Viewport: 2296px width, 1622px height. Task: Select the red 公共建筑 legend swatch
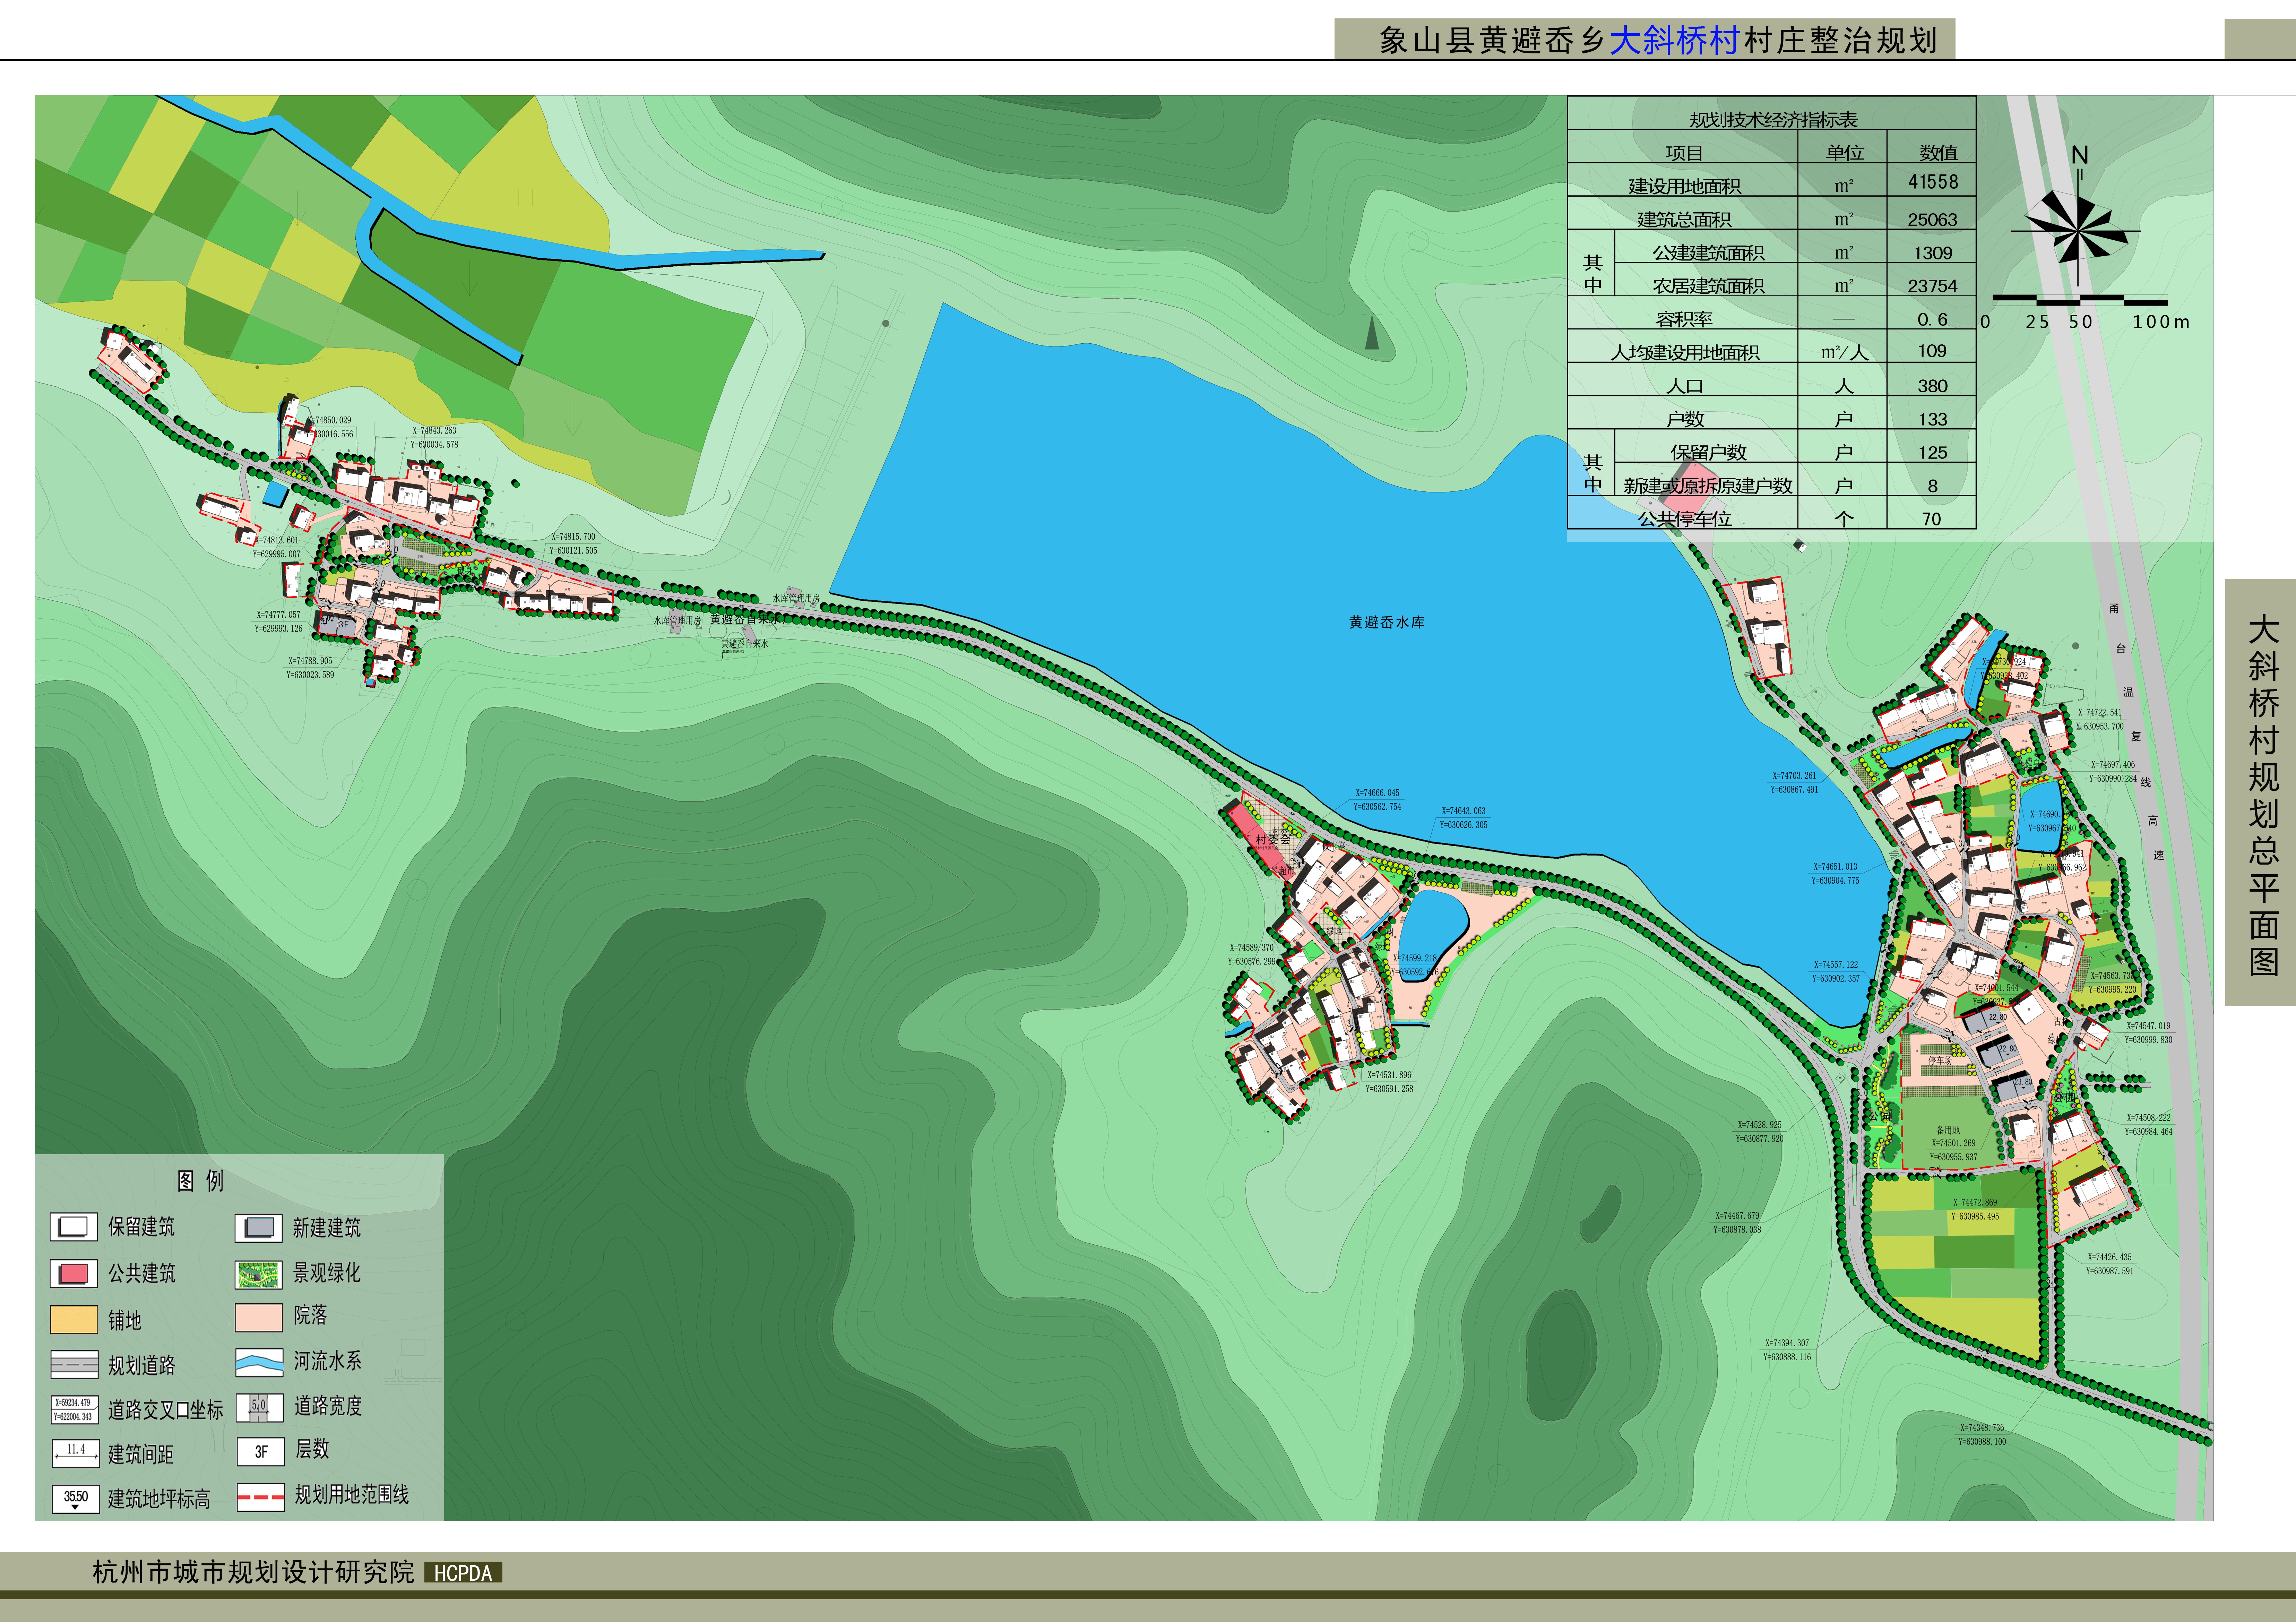74,1273
